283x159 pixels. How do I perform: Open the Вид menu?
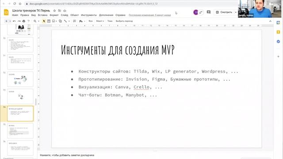coord(34,15)
